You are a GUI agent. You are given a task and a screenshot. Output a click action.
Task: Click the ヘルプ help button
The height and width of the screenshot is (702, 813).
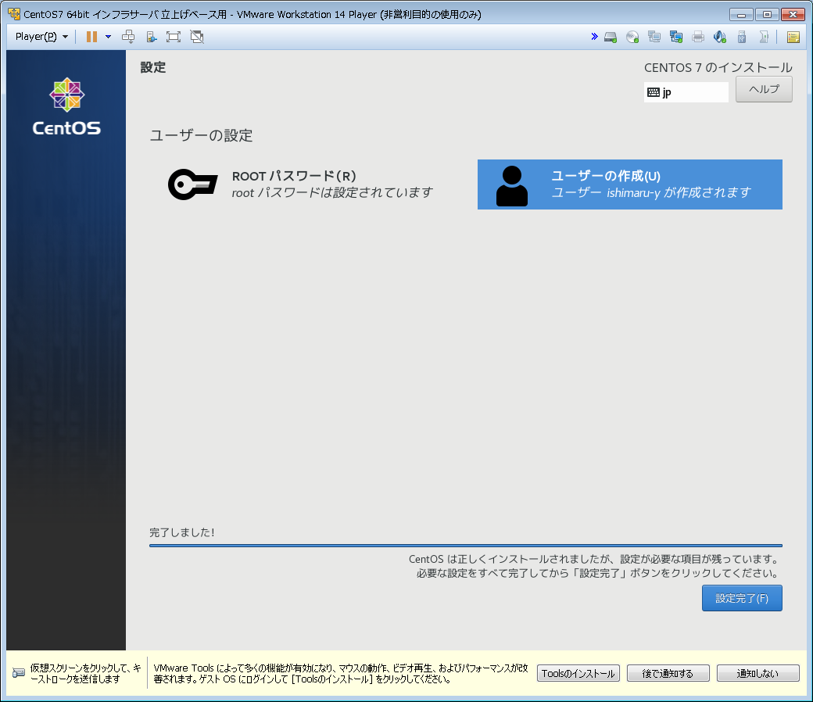(764, 89)
